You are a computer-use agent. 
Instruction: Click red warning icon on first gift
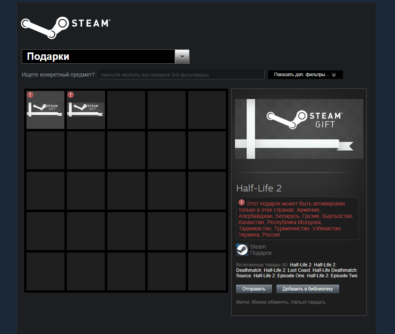coord(30,95)
